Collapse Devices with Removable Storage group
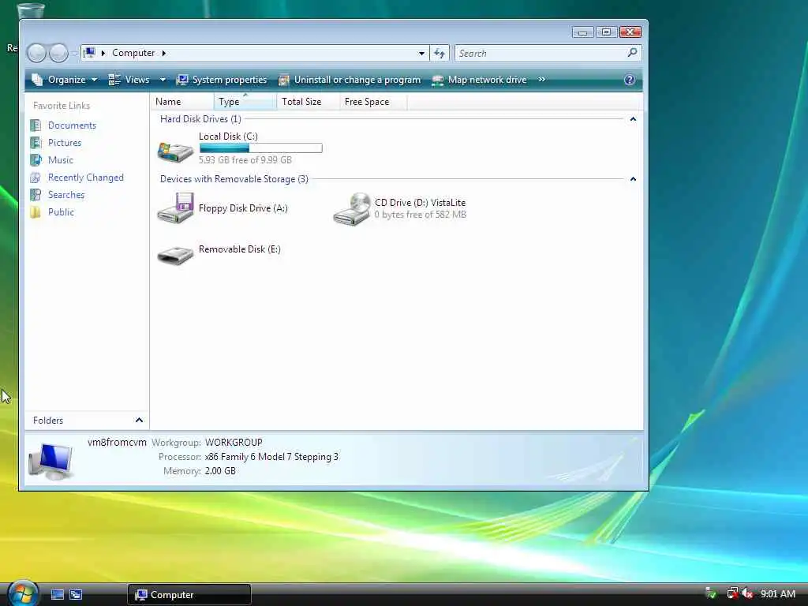Viewport: 808px width, 606px height. (633, 179)
